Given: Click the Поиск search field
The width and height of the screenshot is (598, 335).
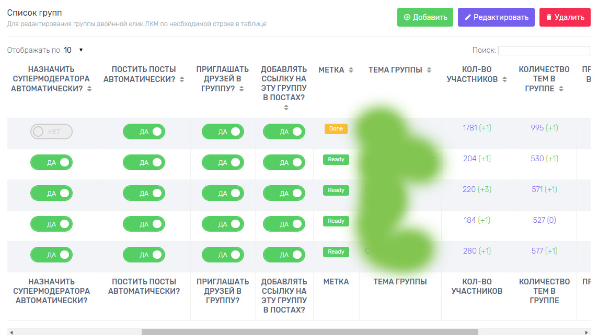Looking at the screenshot, I should point(544,51).
